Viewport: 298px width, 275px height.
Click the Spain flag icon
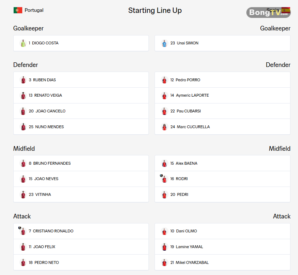point(286,10)
